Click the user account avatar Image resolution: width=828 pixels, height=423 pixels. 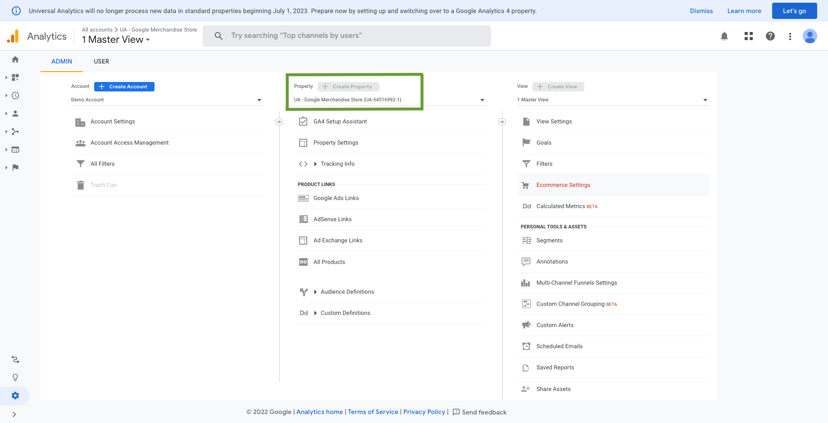point(810,36)
